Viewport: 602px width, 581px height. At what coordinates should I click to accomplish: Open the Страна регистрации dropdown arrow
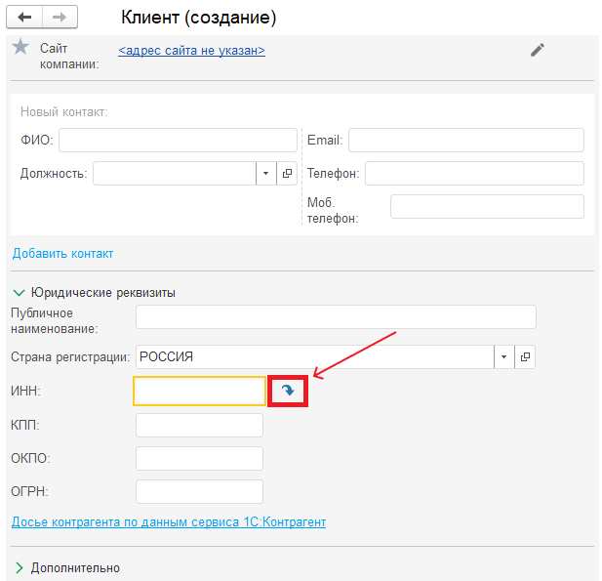(x=503, y=357)
